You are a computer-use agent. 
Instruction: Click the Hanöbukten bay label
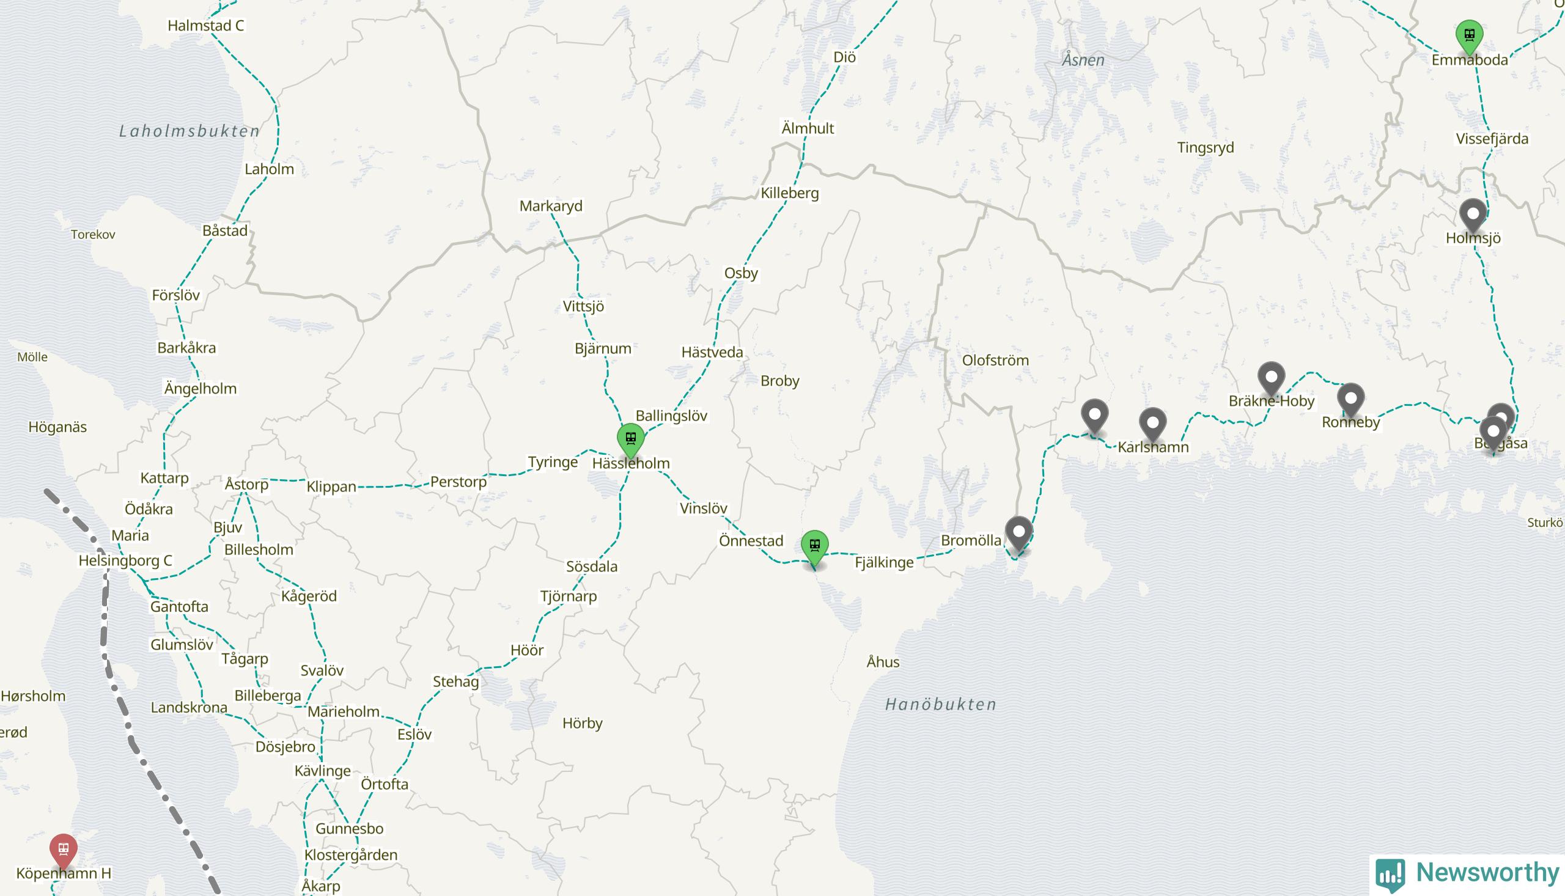click(940, 705)
